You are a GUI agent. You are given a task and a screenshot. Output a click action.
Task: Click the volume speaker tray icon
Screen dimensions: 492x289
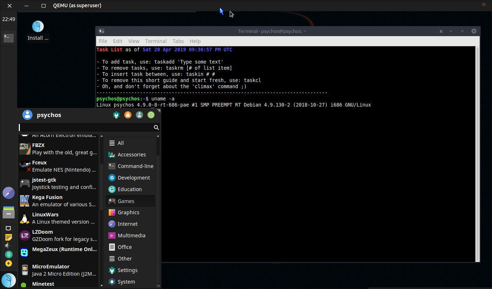(x=8, y=246)
